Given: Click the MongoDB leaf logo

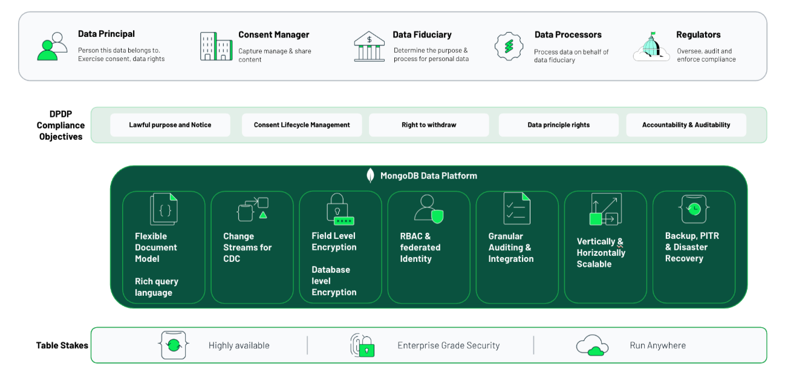Looking at the screenshot, I should 371,176.
